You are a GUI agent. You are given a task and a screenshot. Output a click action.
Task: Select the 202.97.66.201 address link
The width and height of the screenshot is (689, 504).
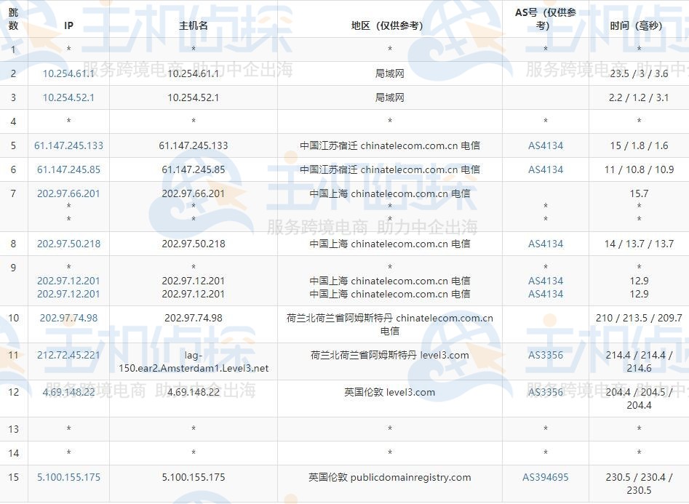click(x=68, y=193)
